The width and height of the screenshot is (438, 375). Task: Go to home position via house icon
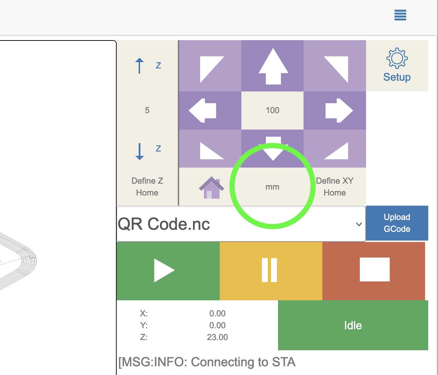(x=211, y=187)
